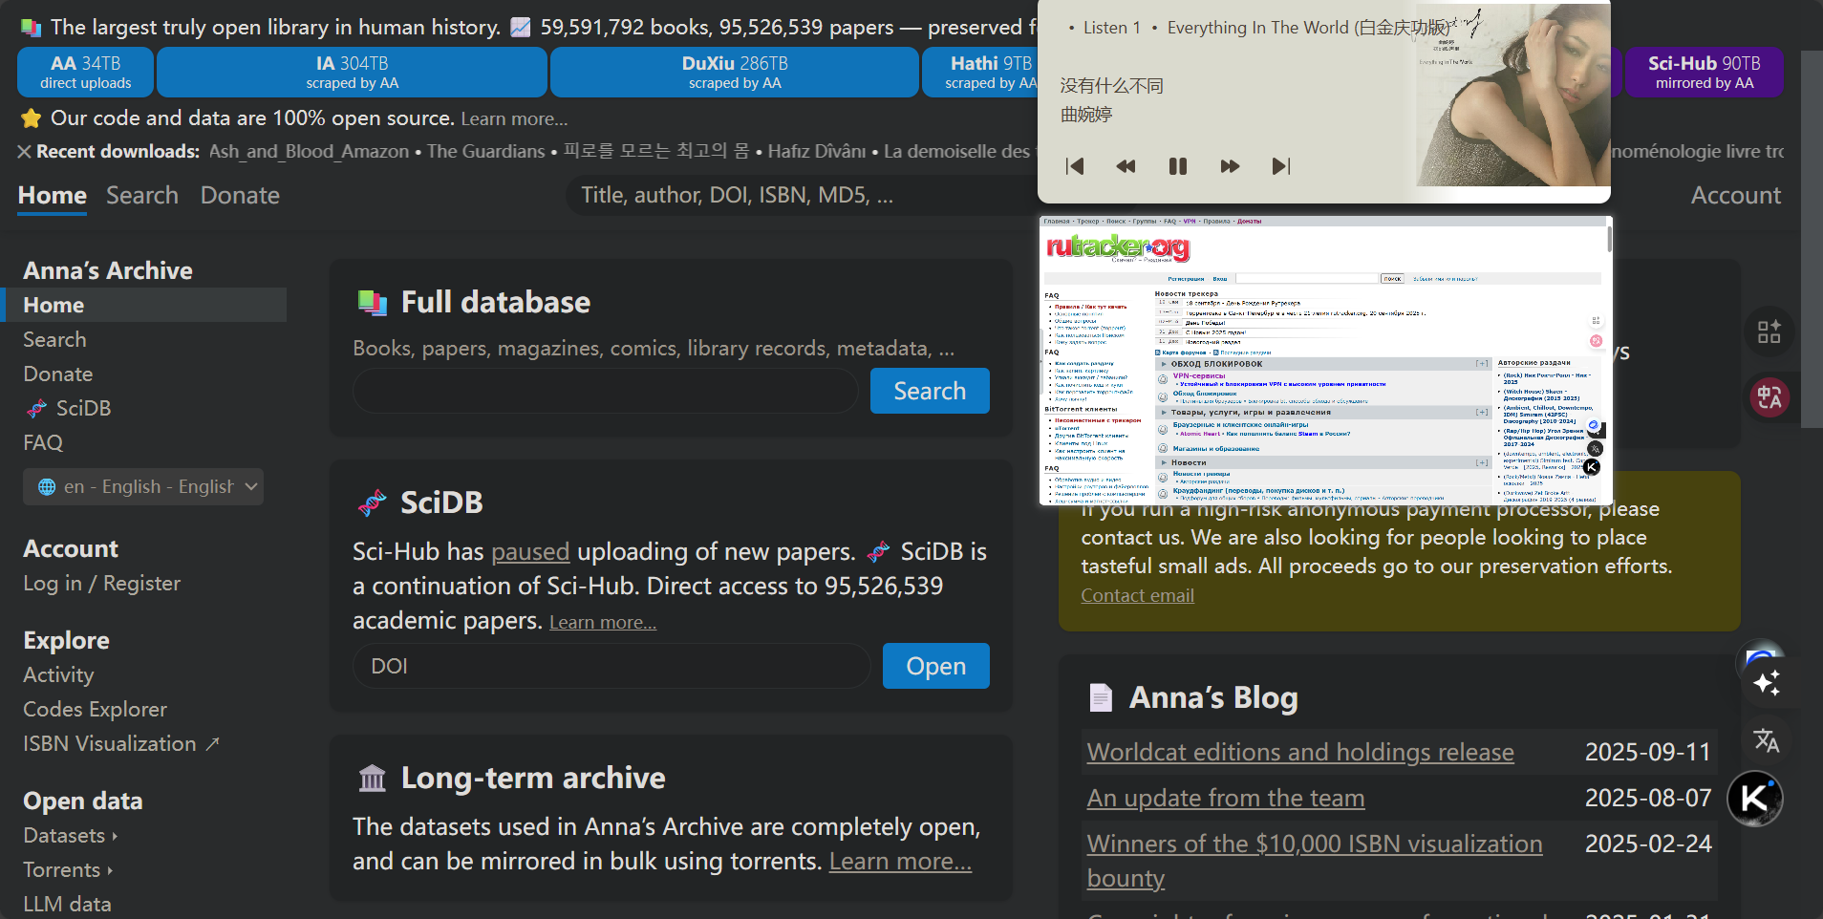Open the Contact email link

tap(1137, 596)
